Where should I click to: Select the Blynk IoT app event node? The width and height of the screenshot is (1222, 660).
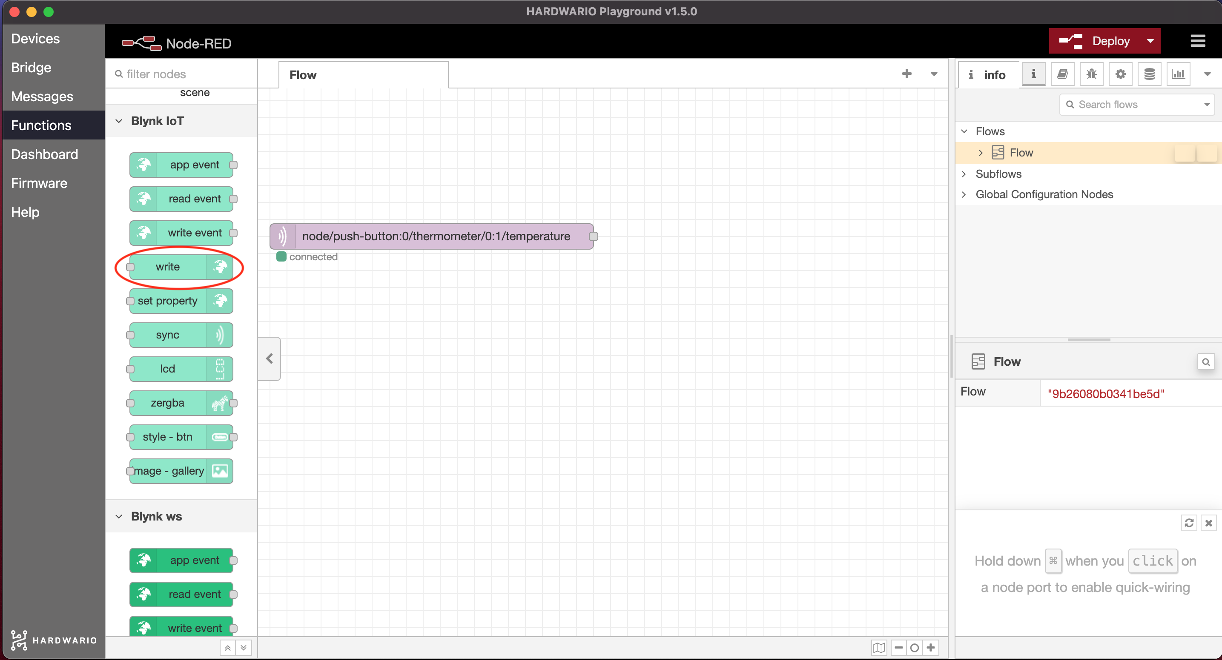coord(182,165)
